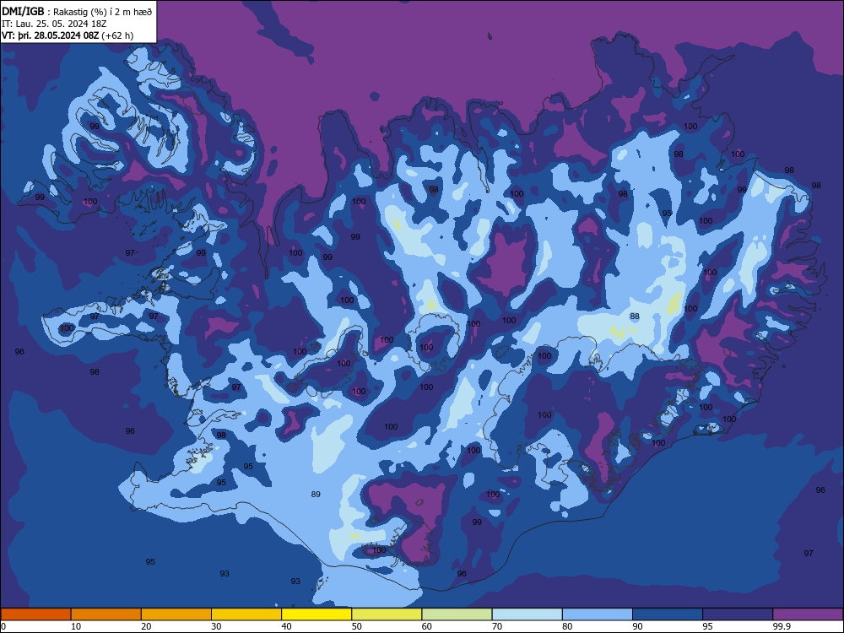Screen dimensions: 844x633
Task: Click the legend tick label '70'
Action: 497,626
